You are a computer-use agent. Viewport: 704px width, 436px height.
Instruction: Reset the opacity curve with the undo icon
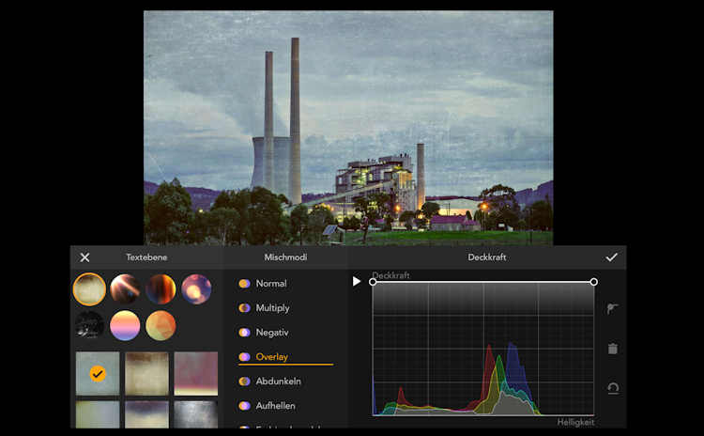613,388
